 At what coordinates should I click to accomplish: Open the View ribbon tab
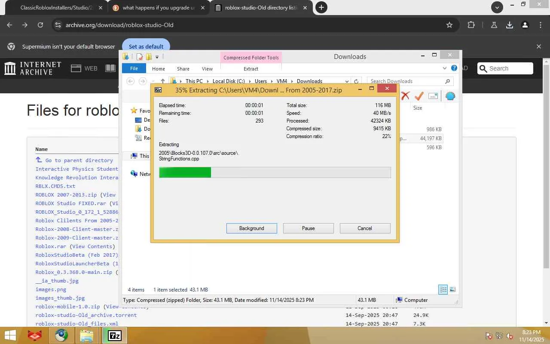(x=207, y=69)
